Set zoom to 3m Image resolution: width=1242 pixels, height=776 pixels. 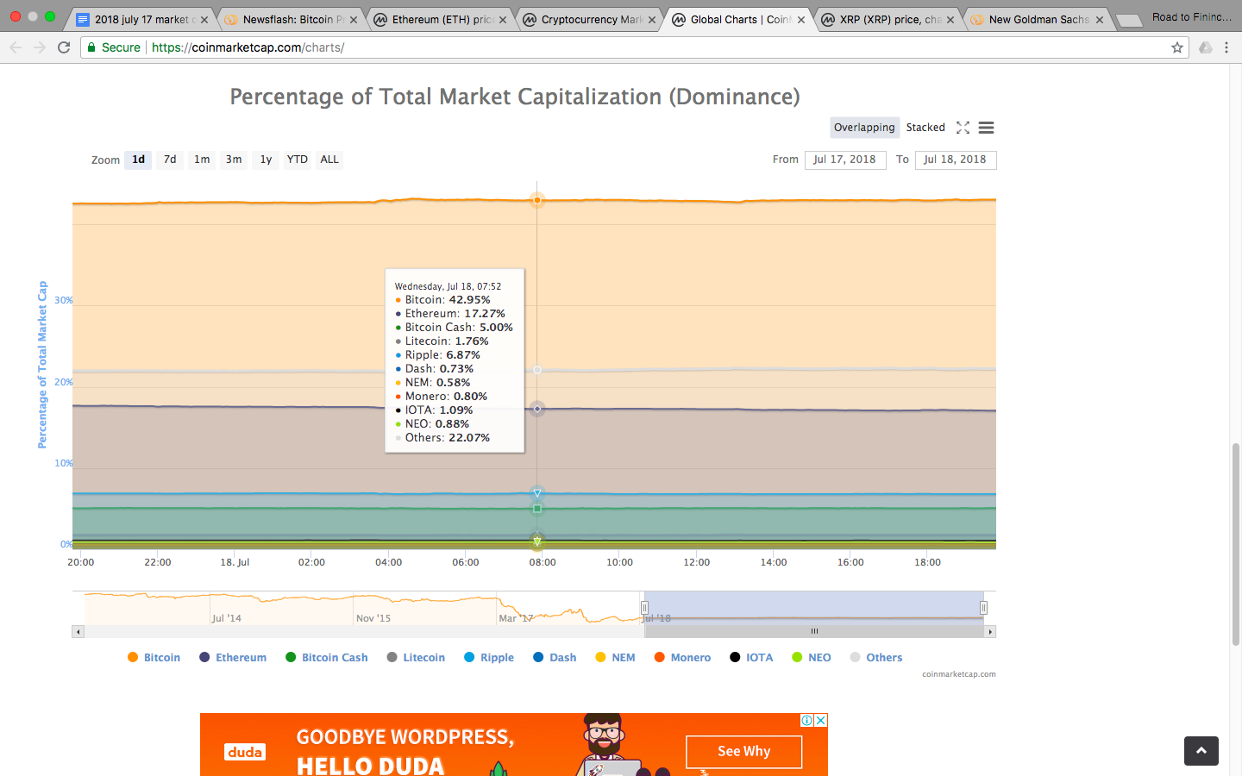(x=234, y=160)
